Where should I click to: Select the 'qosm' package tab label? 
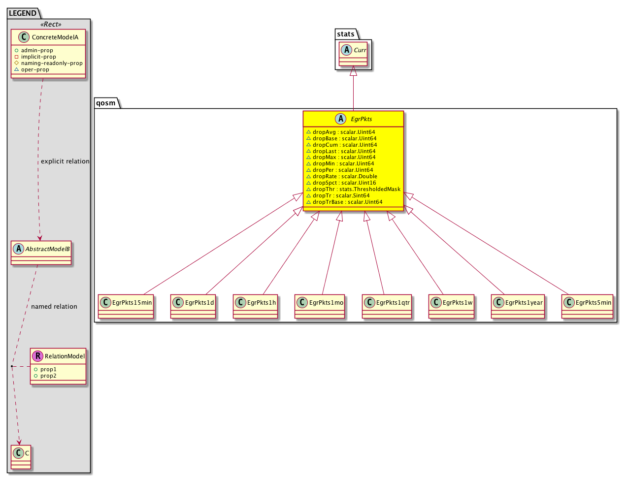[x=106, y=102]
